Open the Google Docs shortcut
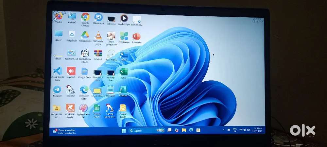This screenshot has height=147, width=327. click(x=84, y=73)
